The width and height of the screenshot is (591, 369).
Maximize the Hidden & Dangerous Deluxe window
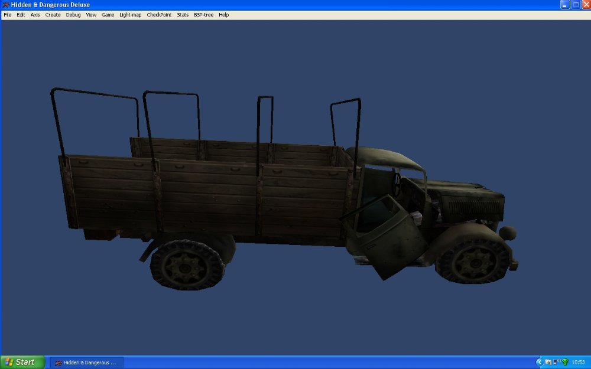pos(576,5)
